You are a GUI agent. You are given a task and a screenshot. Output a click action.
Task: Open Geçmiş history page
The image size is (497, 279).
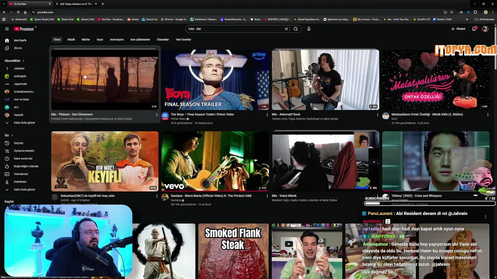[18, 143]
